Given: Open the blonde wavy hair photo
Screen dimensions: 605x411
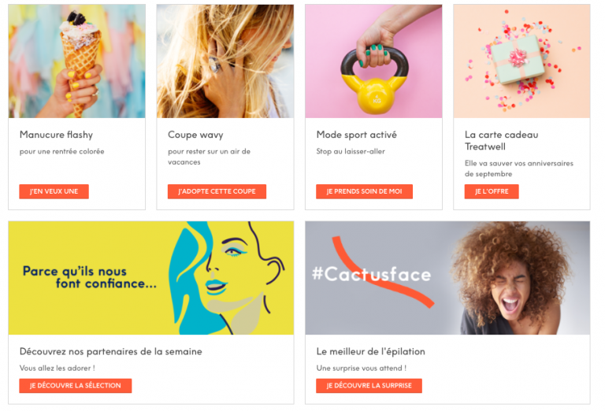Looking at the screenshot, I should (x=225, y=61).
